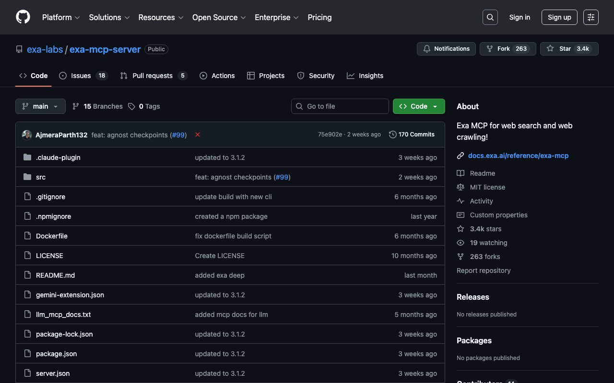Open Notifications bell button

click(446, 49)
